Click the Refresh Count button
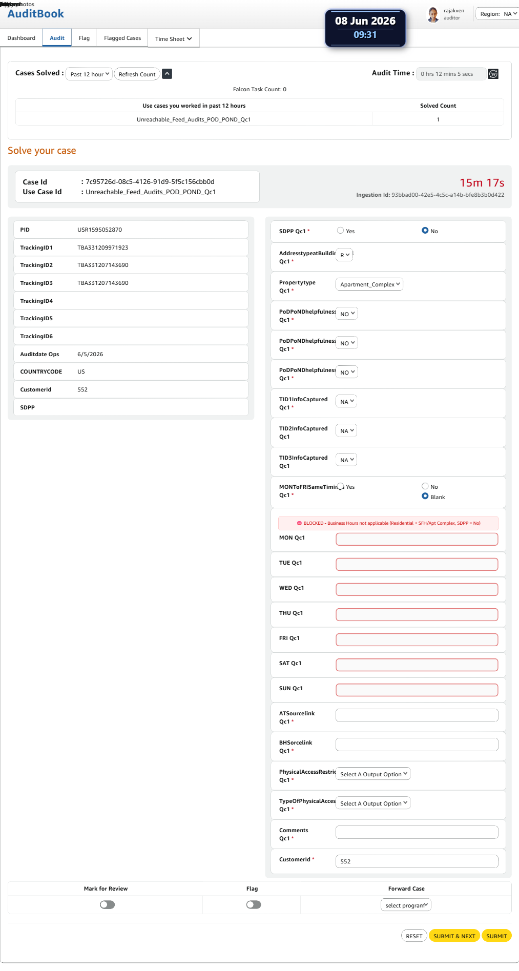Image resolution: width=519 pixels, height=971 pixels. tap(137, 74)
